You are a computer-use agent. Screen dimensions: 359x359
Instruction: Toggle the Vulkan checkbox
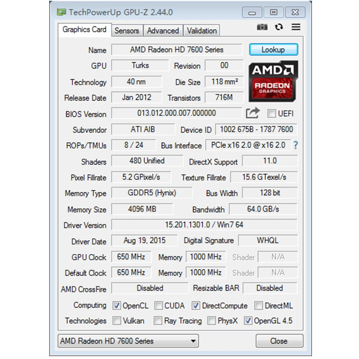click(x=117, y=321)
